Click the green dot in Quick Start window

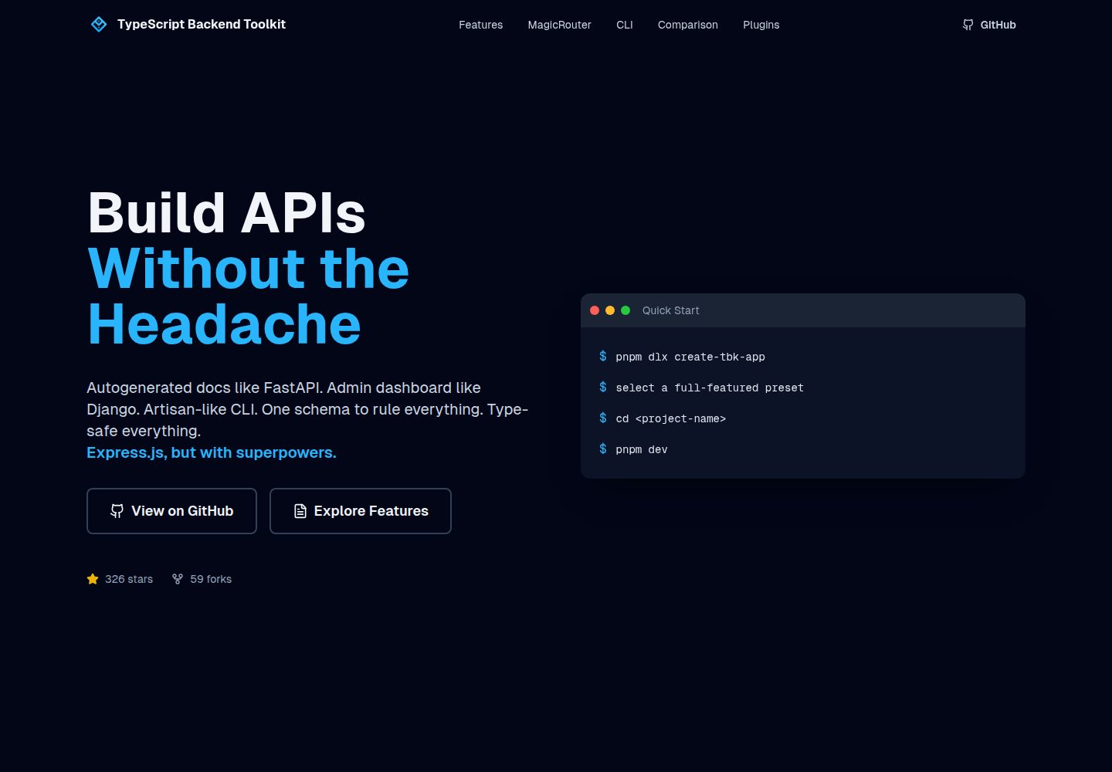pos(625,310)
